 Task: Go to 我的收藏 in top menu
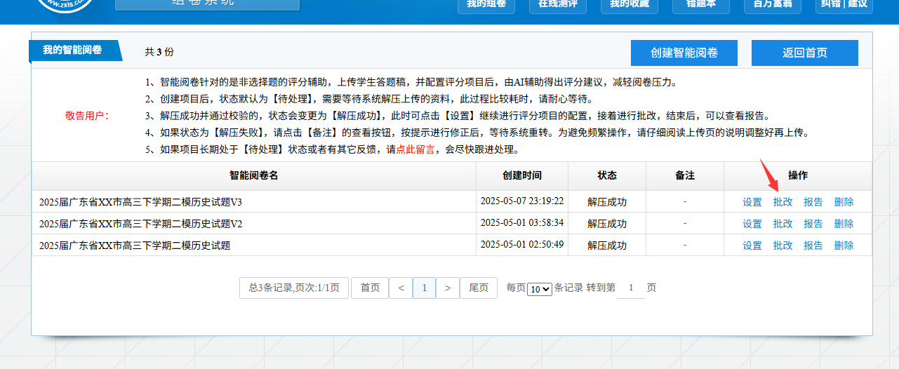coord(629,5)
